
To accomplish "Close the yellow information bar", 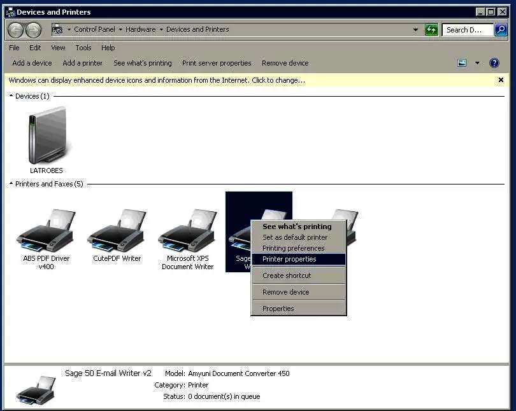I will tap(501, 80).
